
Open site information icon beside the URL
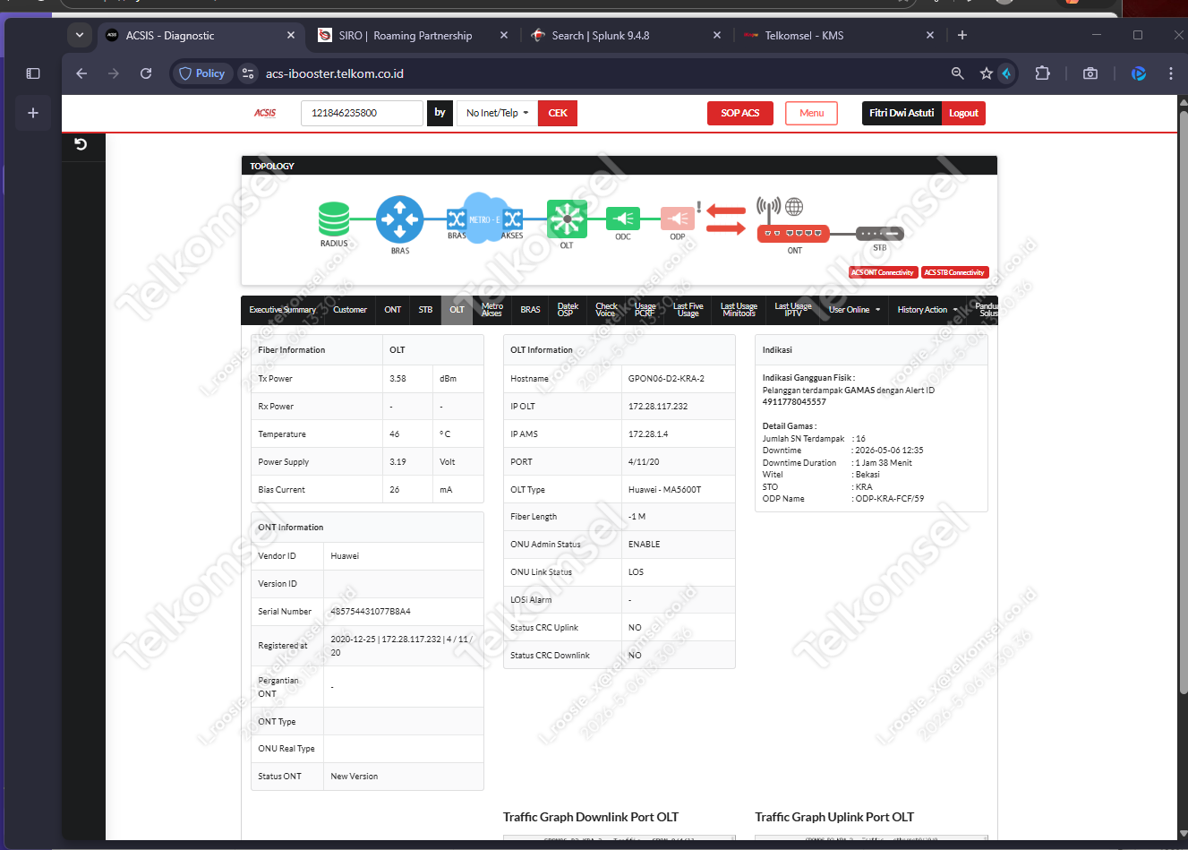pyautogui.click(x=248, y=73)
